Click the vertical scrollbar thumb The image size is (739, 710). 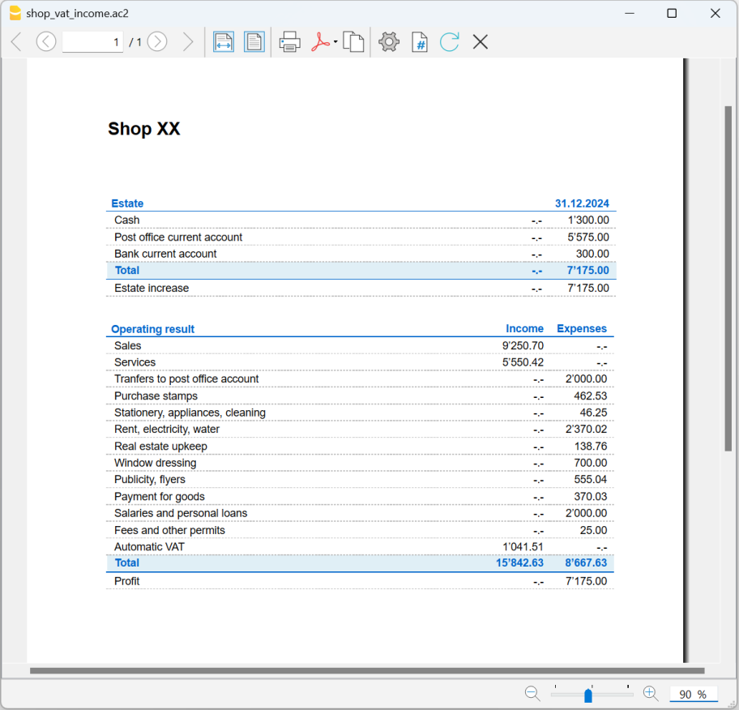(x=728, y=278)
